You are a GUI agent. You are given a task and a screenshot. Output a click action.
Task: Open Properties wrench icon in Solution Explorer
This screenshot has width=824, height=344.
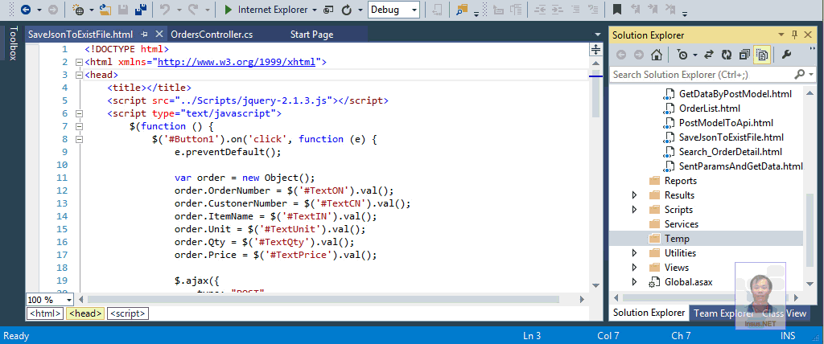pyautogui.click(x=787, y=54)
